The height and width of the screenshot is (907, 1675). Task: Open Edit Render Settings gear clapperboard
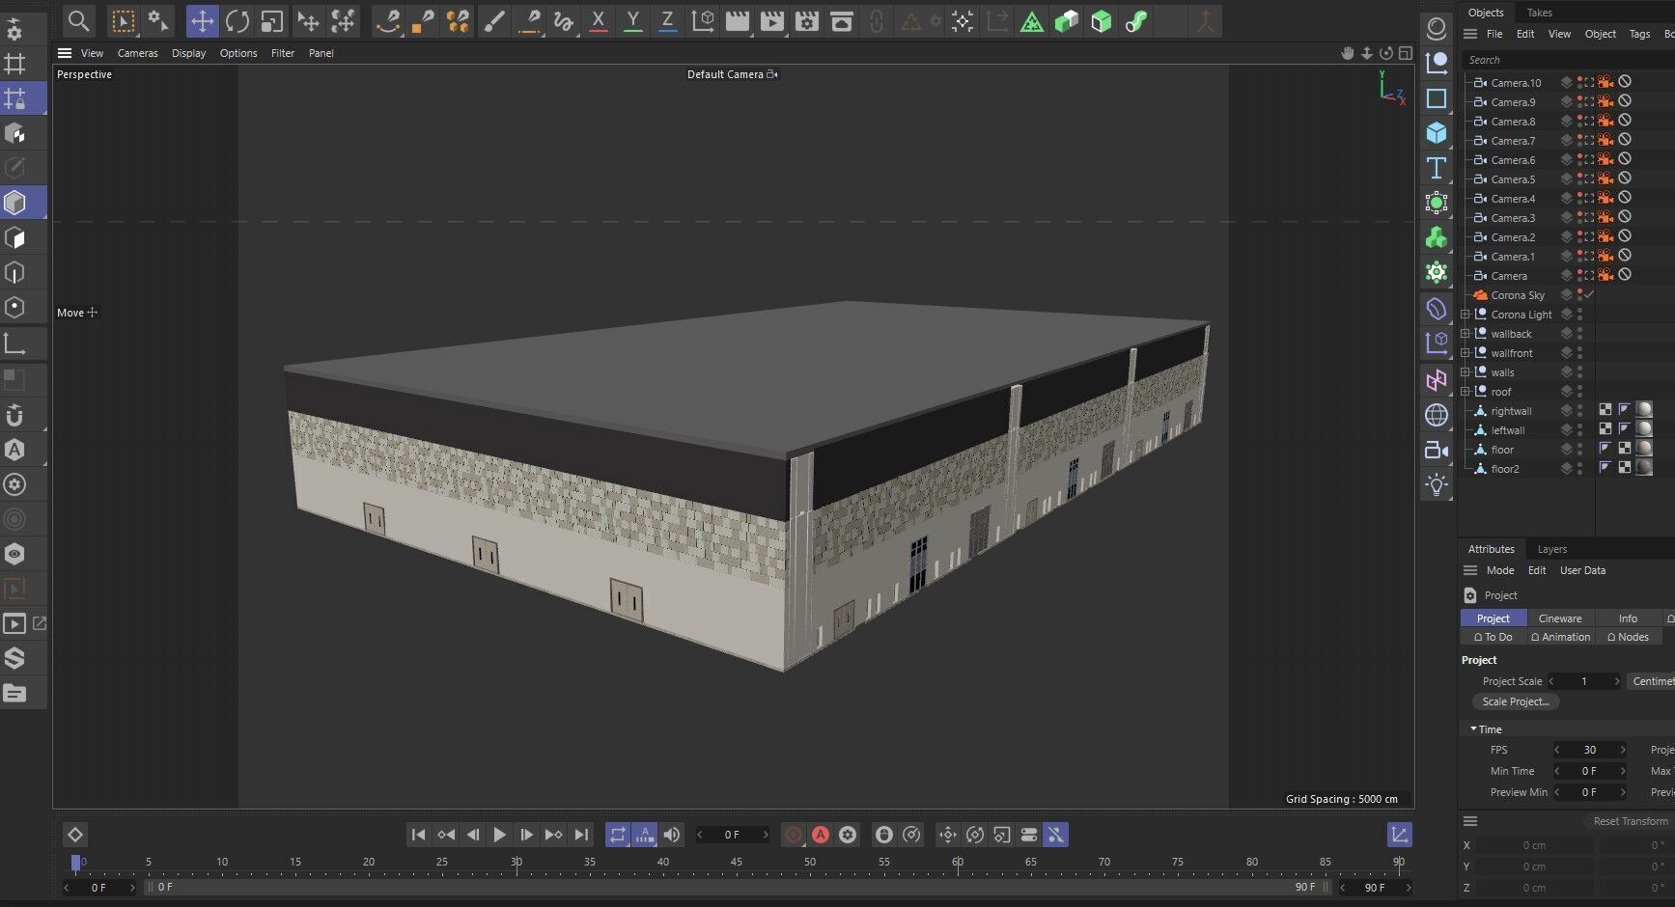point(807,21)
